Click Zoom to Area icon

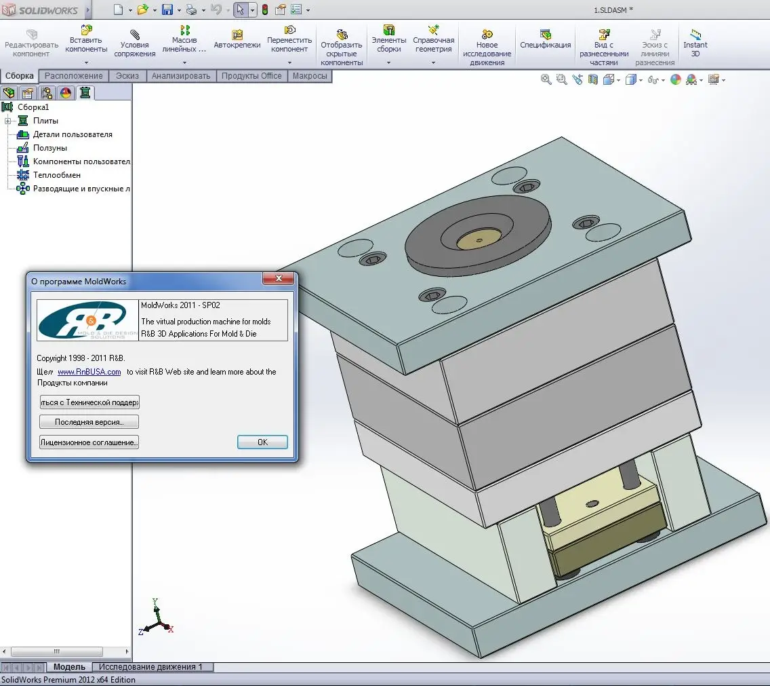[561, 79]
